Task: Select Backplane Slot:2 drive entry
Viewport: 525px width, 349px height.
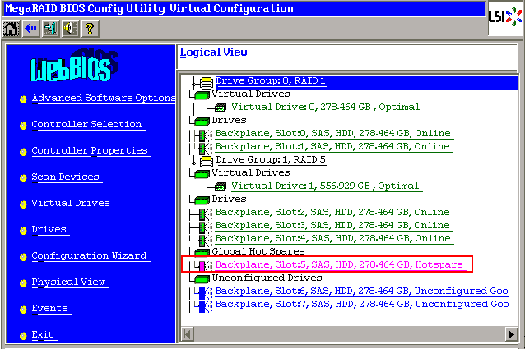Action: pos(332,213)
